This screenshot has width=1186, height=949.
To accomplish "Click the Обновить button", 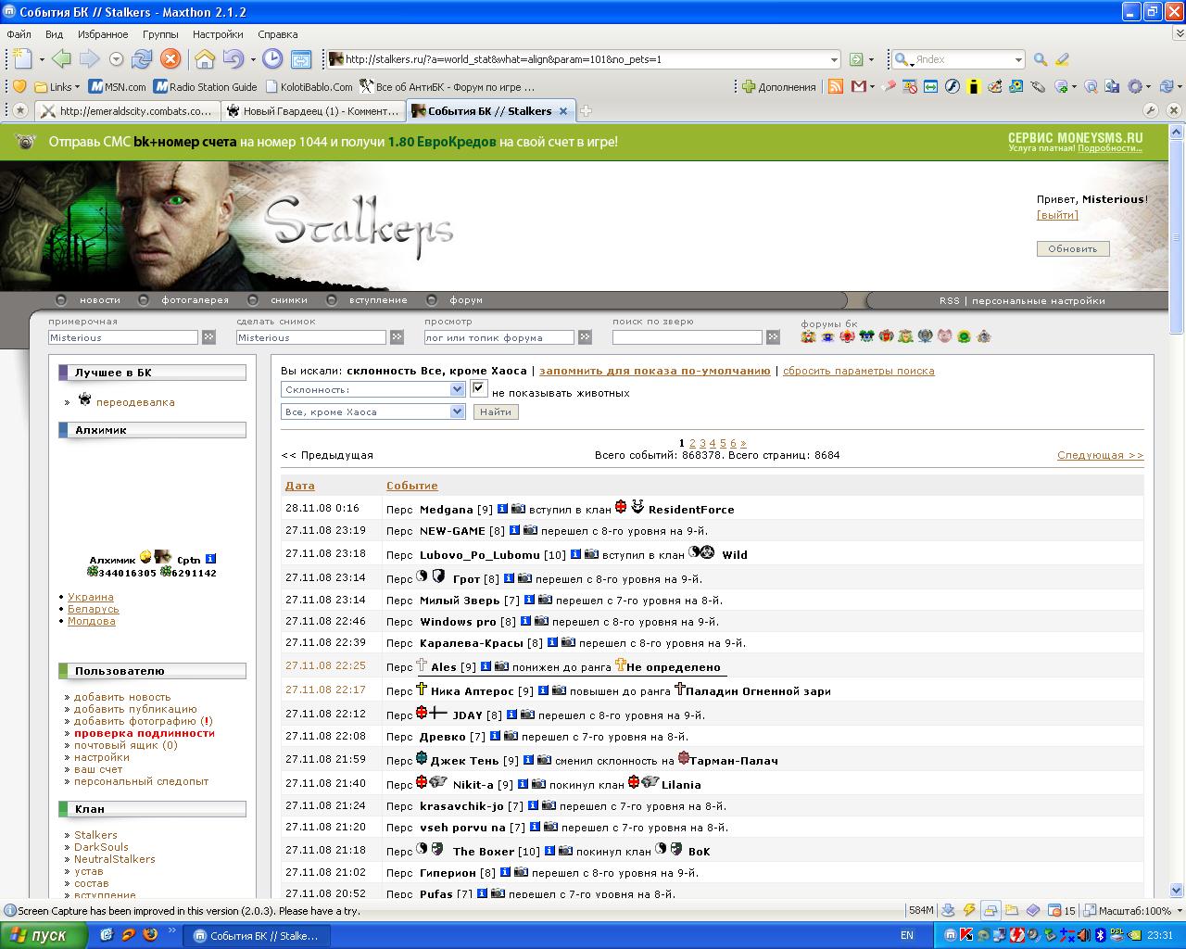I will coord(1072,248).
